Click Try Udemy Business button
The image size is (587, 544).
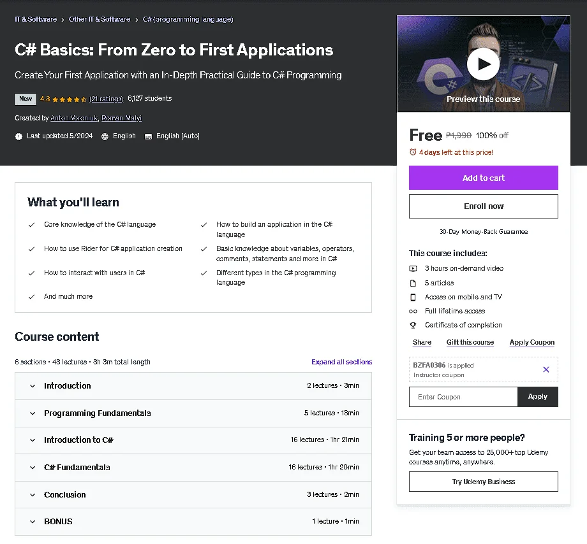pos(483,482)
